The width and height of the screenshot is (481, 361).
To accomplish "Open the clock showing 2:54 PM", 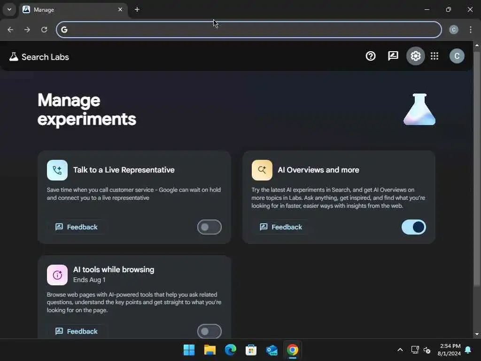I will 449,350.
